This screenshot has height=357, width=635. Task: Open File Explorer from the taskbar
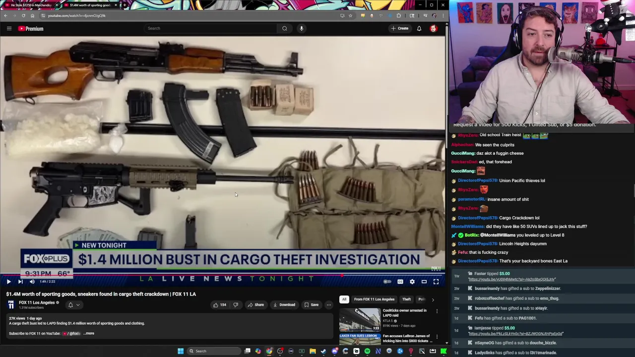[x=313, y=351]
